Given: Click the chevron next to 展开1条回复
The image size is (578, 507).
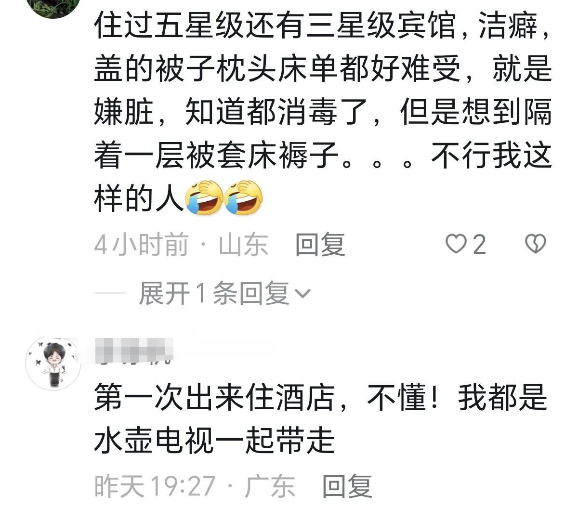Looking at the screenshot, I should (x=302, y=294).
